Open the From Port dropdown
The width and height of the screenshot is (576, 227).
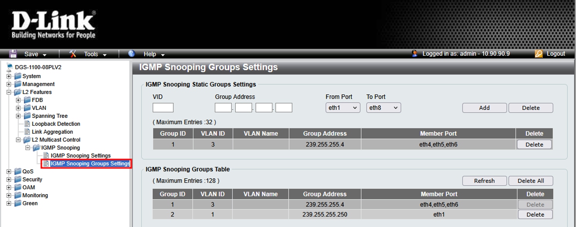[343, 108]
